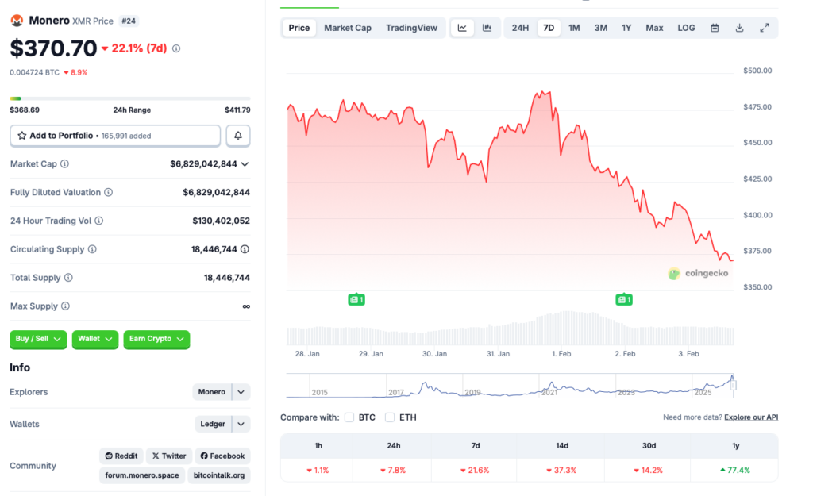Click the 1. Feb news event marker
The width and height of the screenshot is (813, 496).
point(623,299)
